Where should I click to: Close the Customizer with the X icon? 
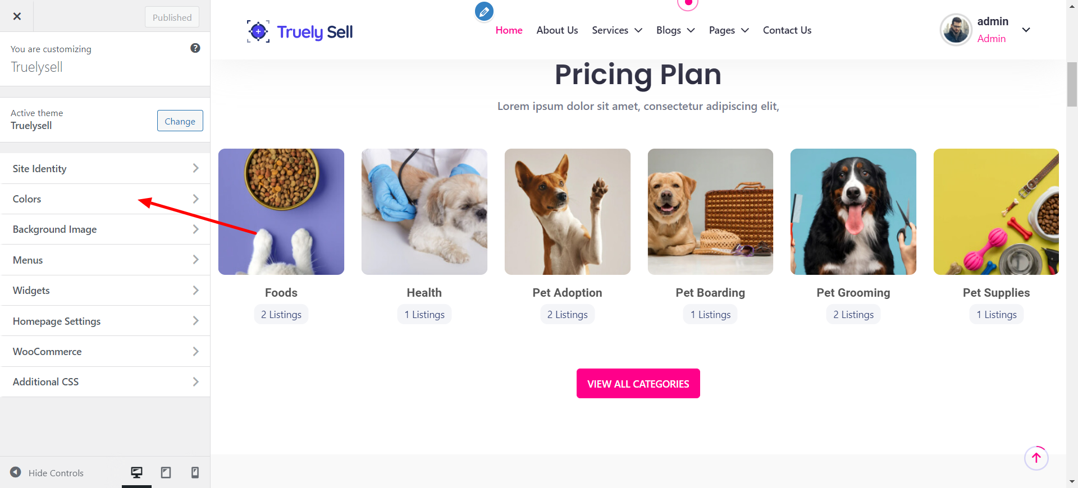17,16
